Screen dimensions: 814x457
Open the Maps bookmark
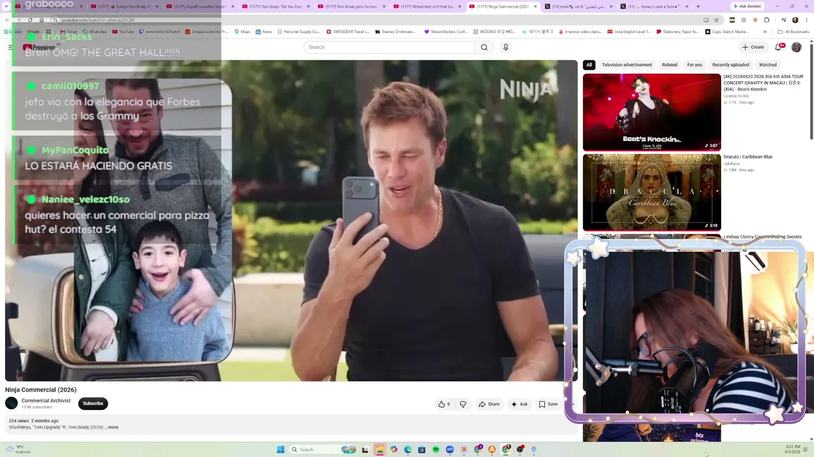tap(242, 32)
